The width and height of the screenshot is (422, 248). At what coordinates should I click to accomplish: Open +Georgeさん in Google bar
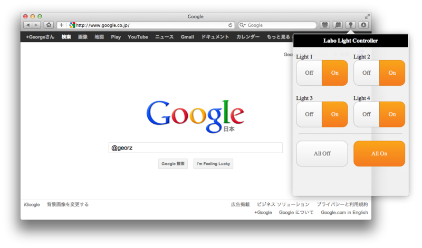coord(40,37)
